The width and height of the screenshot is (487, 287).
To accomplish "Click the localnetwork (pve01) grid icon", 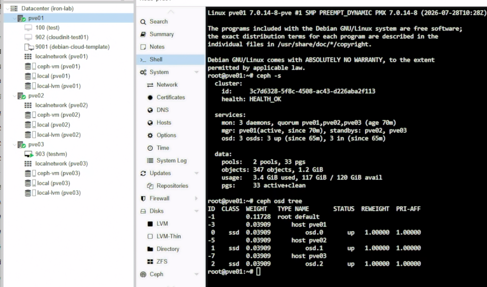I will 28,56.
